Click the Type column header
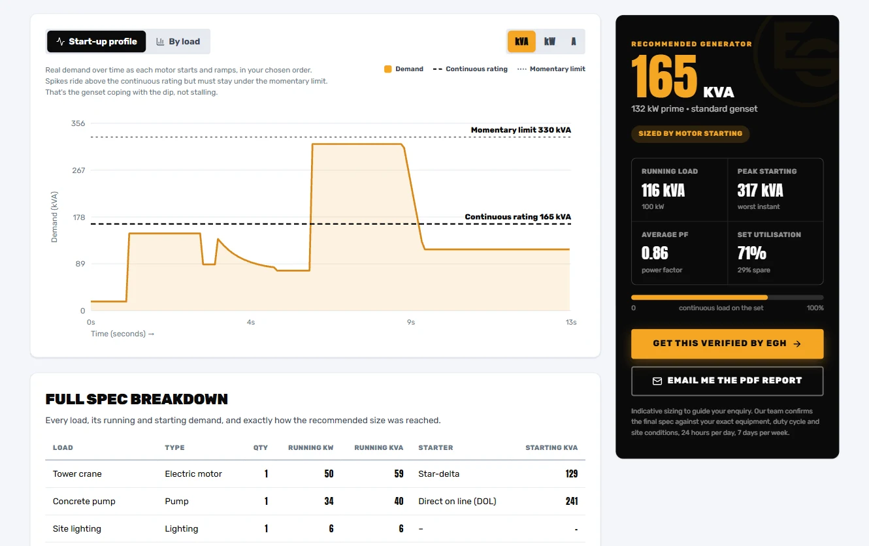Screen dimensions: 869x546 (x=174, y=447)
